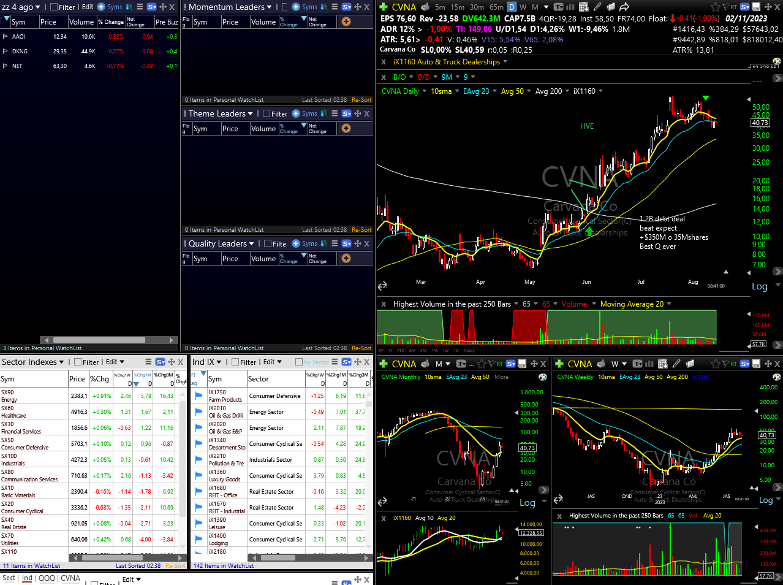
Task: Open the notes icon on the daily chart toolbar
Action: (610, 7)
